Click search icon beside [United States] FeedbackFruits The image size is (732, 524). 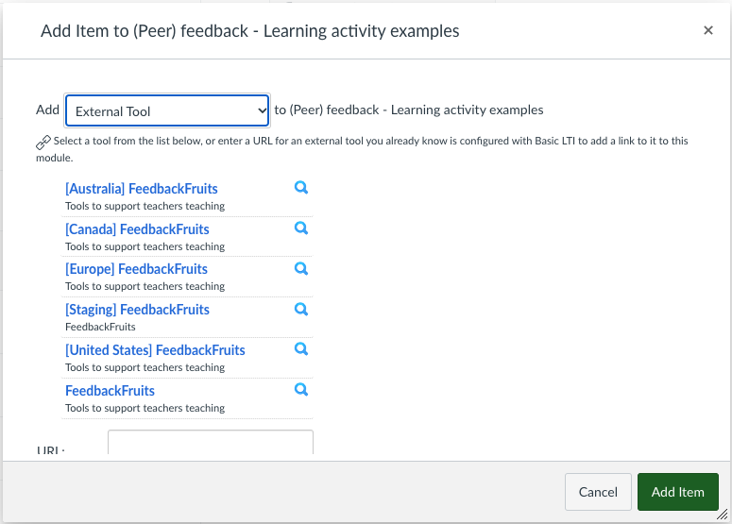[x=301, y=349]
